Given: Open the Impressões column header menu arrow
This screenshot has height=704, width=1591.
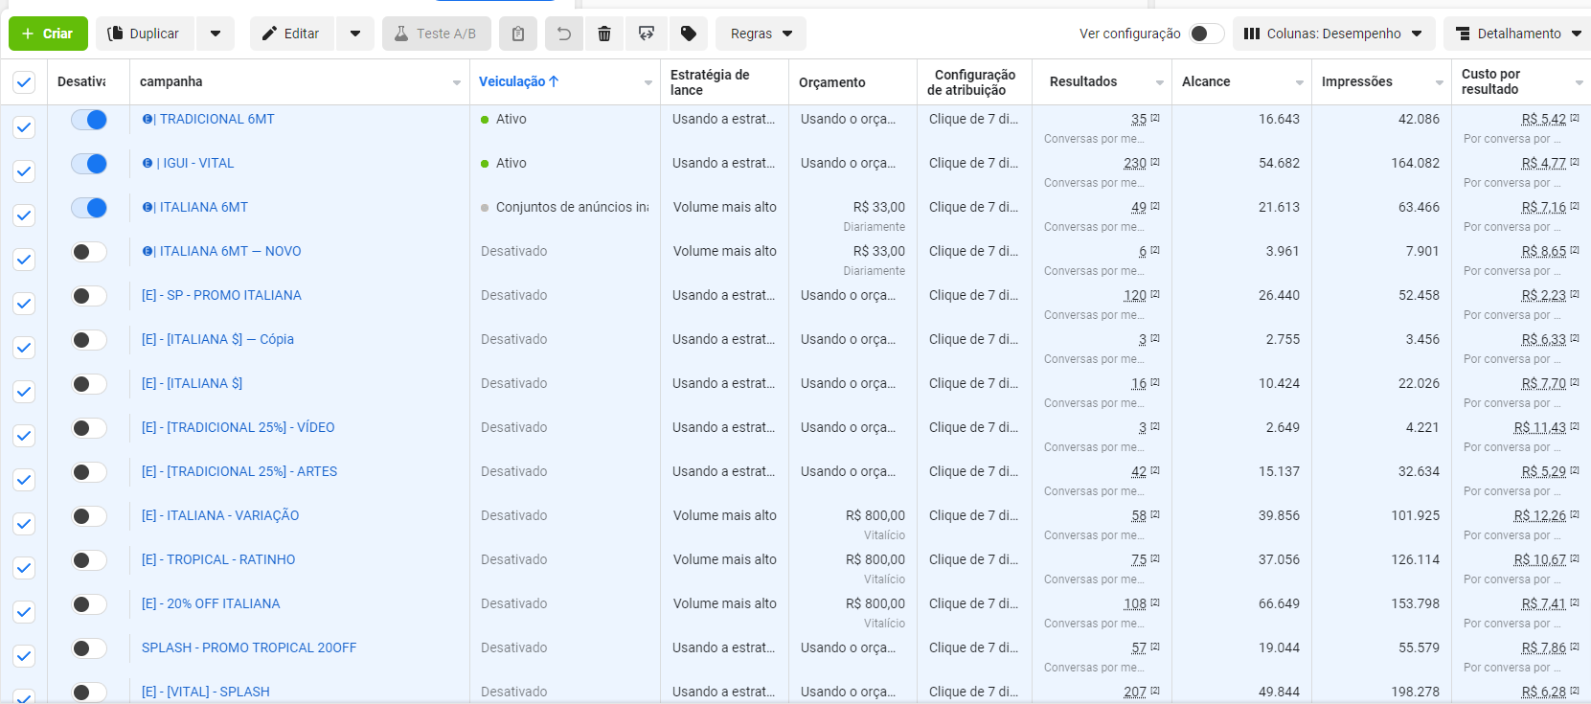Looking at the screenshot, I should [x=1440, y=83].
